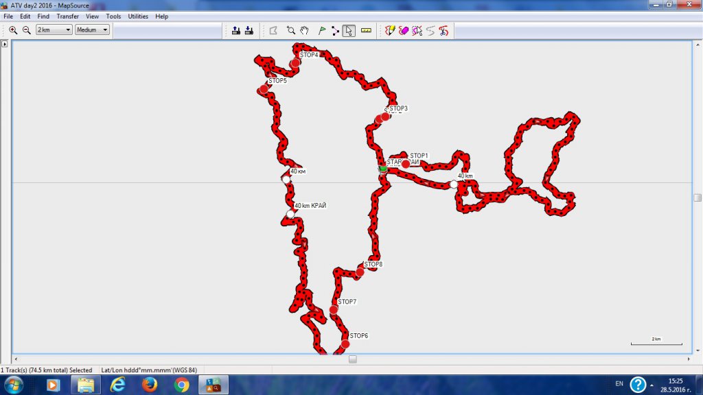Click the greyed Track Join tool icon
This screenshot has height=395, width=703.
point(430,30)
